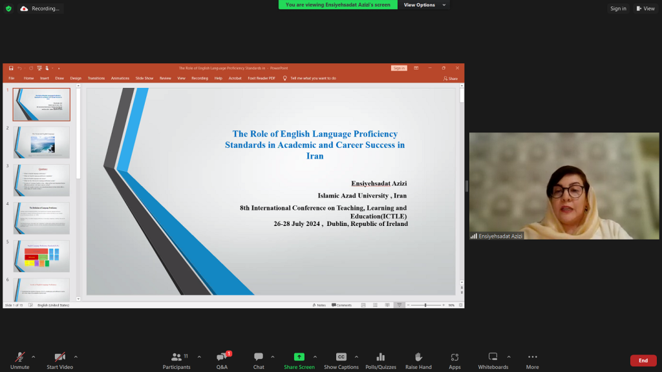
Task: Open the Apps panel
Action: click(x=454, y=360)
